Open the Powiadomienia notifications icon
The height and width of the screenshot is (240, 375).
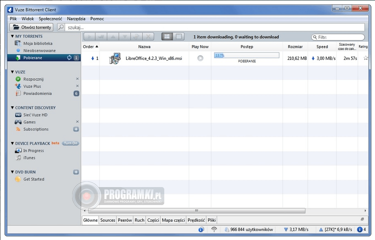[x=18, y=93]
